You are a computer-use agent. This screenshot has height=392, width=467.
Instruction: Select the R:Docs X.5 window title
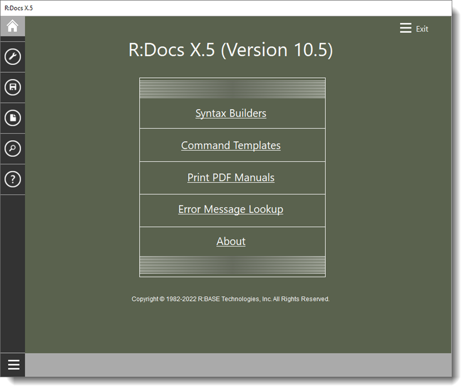(x=18, y=8)
